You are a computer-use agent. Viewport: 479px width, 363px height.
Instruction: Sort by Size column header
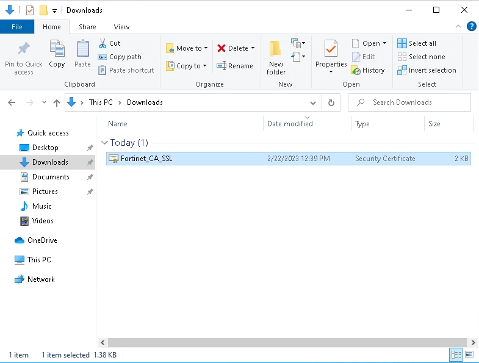[x=434, y=124]
